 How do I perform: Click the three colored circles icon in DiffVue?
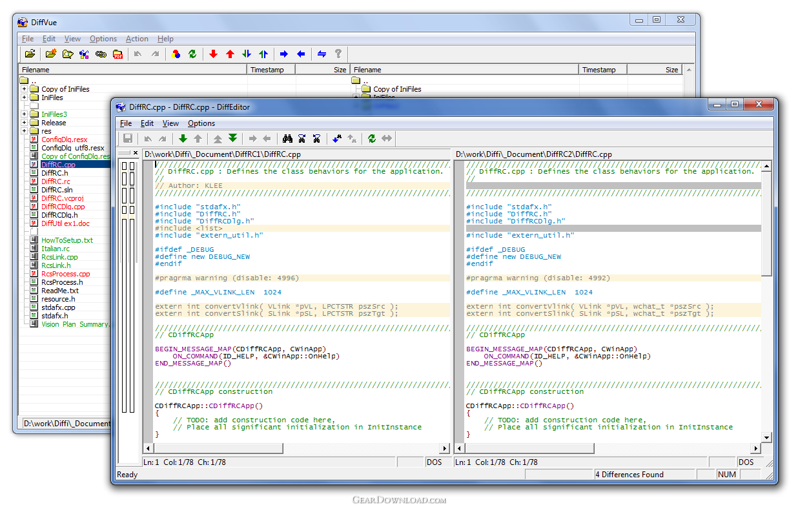click(x=176, y=54)
